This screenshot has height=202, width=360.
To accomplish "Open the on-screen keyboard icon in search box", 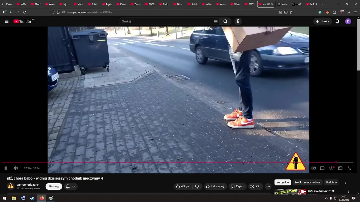I will pyautogui.click(x=216, y=21).
